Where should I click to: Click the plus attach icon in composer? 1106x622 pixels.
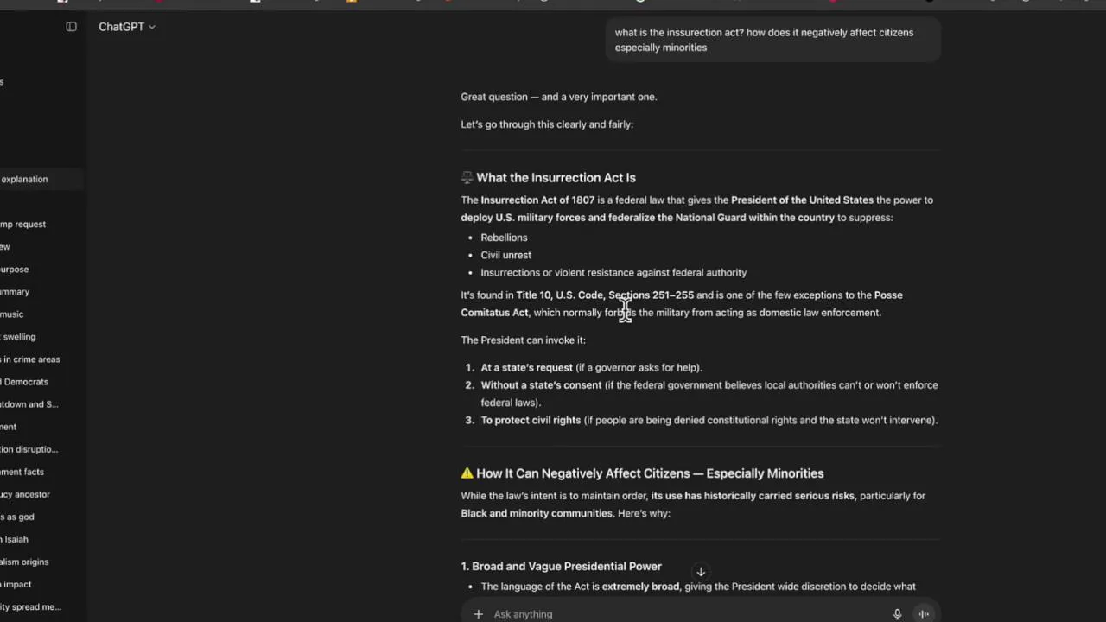coord(478,614)
